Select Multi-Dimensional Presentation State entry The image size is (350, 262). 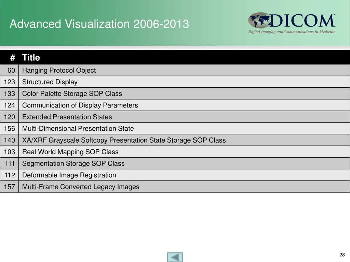pyautogui.click(x=78, y=129)
